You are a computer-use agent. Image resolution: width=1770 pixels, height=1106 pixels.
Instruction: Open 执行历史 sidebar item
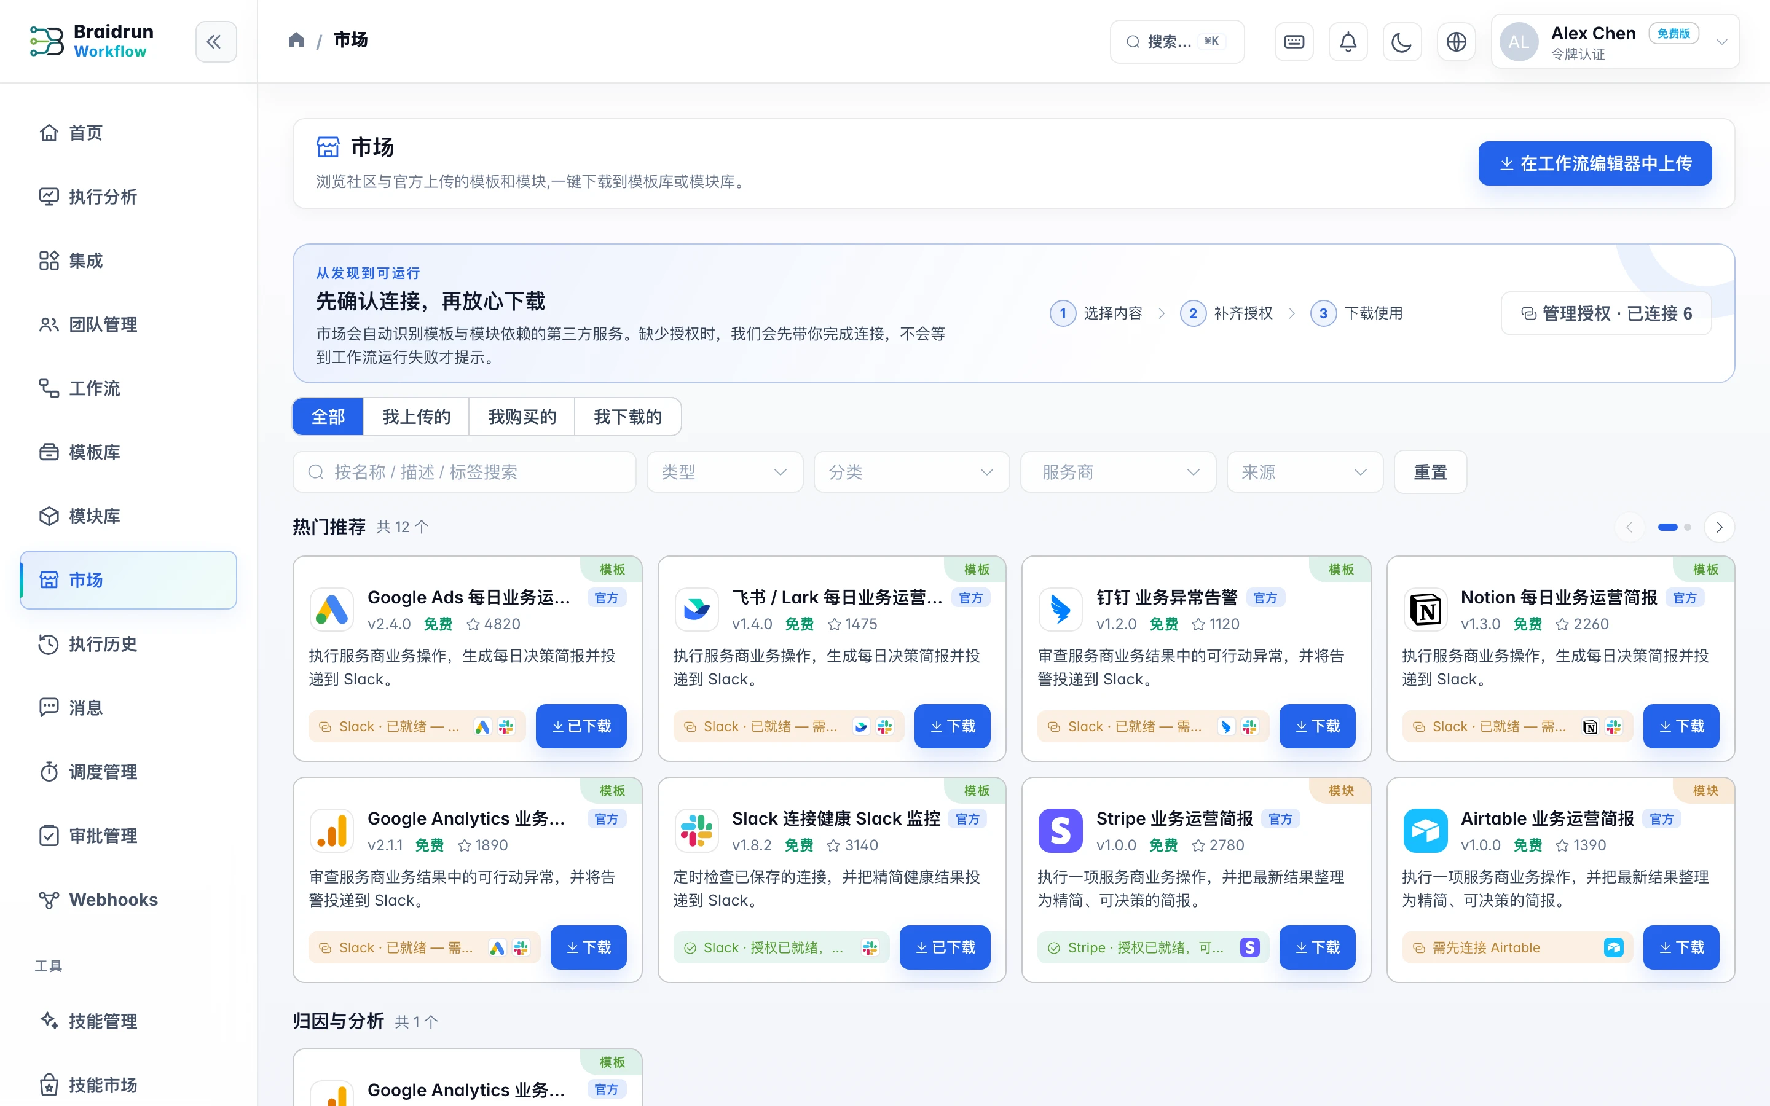click(x=128, y=645)
